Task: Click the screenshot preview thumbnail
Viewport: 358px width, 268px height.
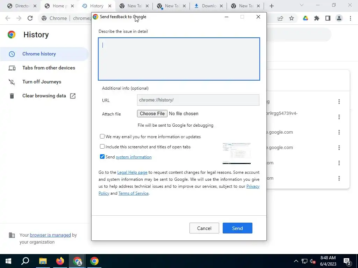Action: (x=237, y=154)
